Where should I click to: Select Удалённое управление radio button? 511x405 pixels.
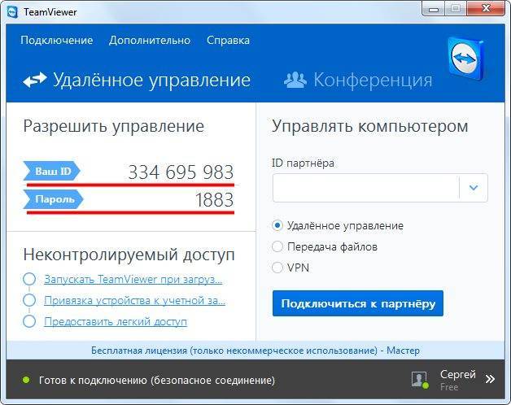277,225
